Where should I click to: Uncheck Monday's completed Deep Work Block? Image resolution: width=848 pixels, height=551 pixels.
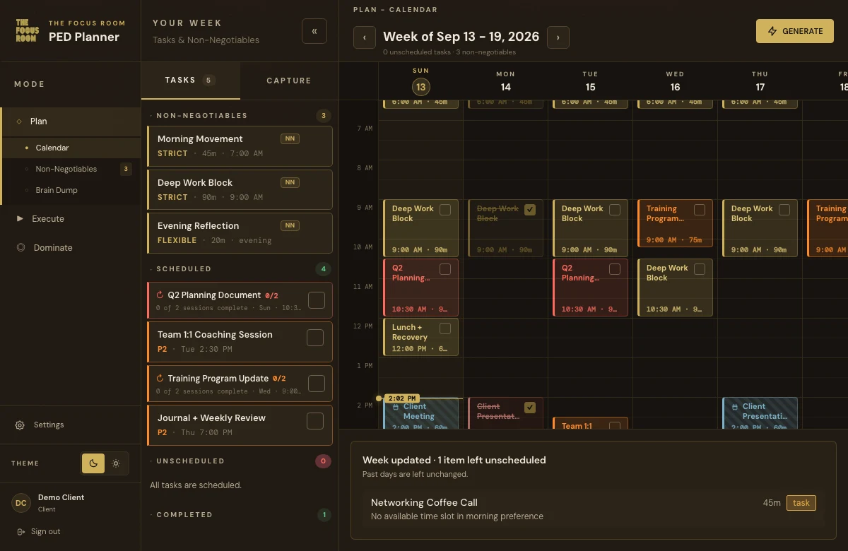[530, 210]
